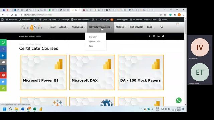Bookmark this page with star icon
Image resolution: width=214 pixels, height=120 pixels.
pyautogui.click(x=165, y=15)
